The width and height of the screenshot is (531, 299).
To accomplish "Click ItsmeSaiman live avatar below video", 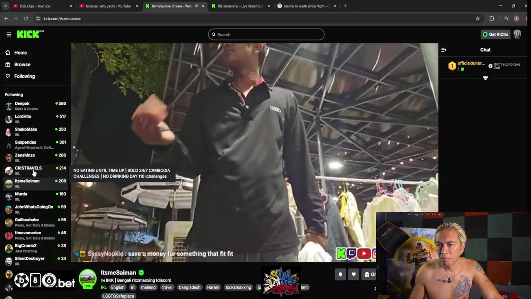I will pos(88,279).
